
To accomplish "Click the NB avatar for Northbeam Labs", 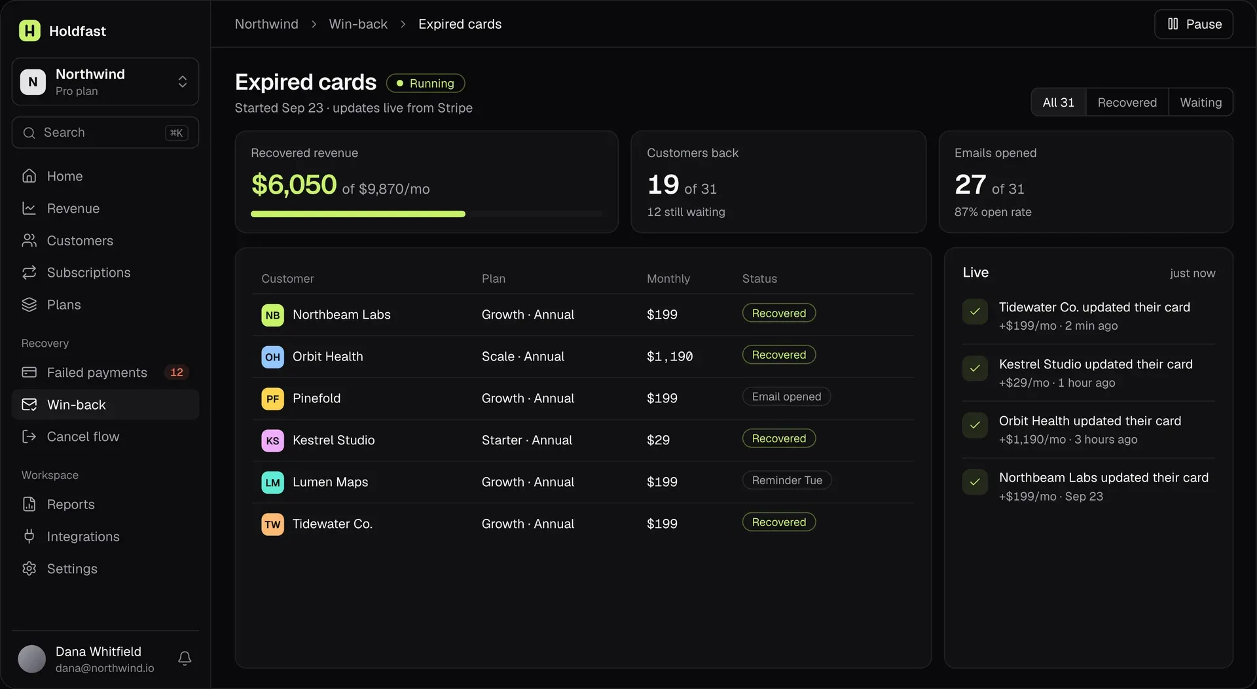I will tap(272, 315).
